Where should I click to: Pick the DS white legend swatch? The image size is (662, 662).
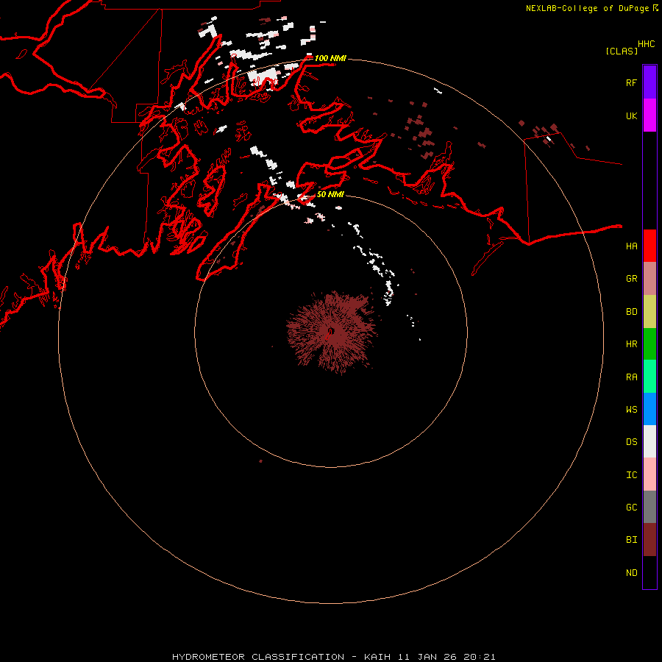649,441
